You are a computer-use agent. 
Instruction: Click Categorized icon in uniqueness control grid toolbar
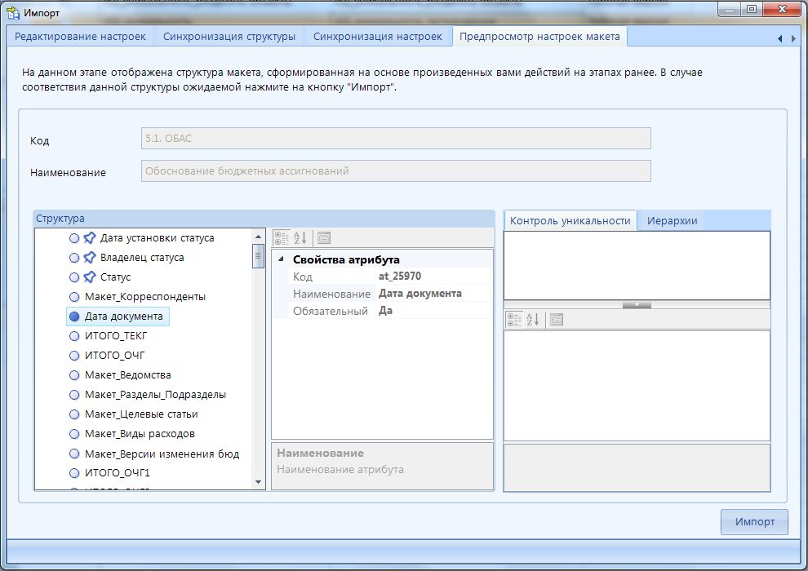(513, 320)
